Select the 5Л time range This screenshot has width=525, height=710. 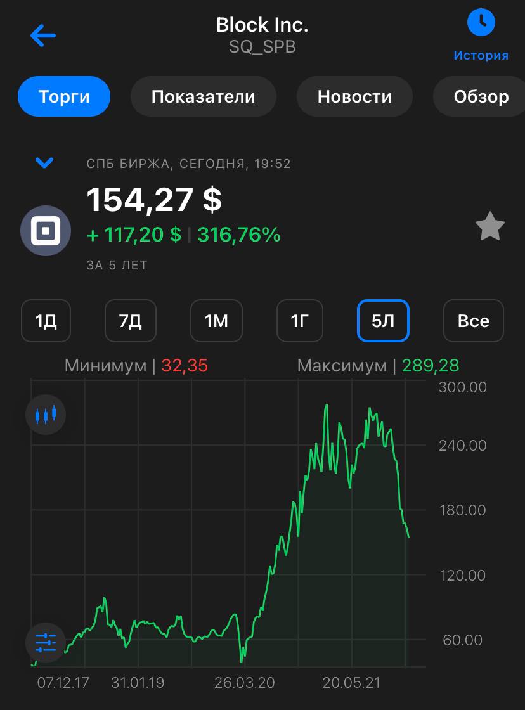coord(383,321)
